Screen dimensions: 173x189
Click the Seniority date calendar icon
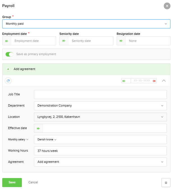point(64,41)
